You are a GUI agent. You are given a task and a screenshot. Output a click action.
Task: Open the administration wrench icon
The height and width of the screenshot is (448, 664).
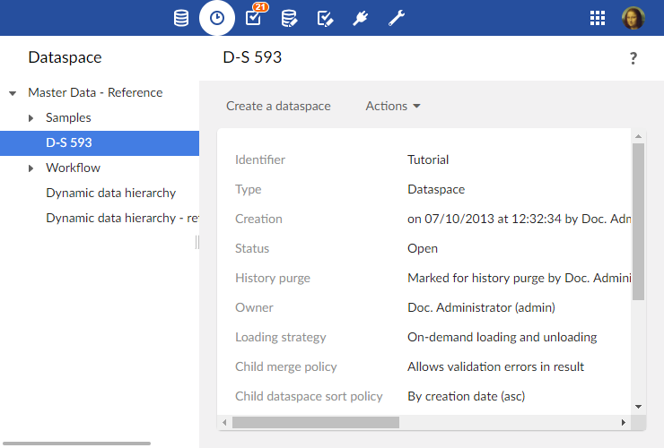[x=397, y=18]
